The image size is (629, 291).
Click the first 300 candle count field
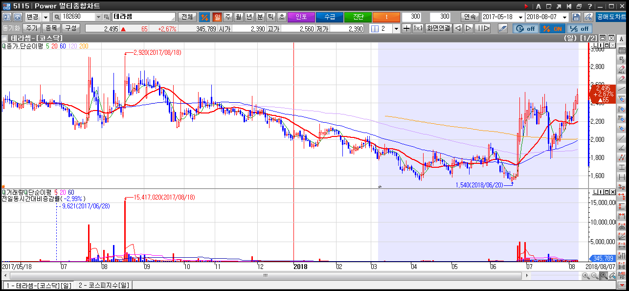(x=412, y=17)
